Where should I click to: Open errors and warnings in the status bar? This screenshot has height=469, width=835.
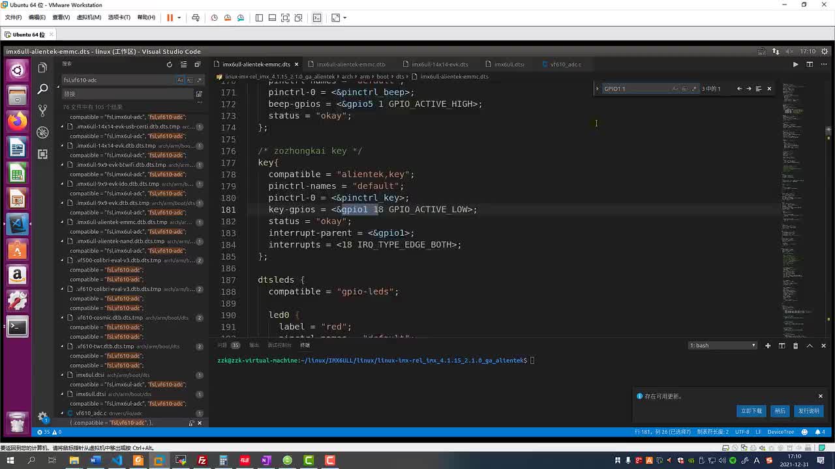50,432
